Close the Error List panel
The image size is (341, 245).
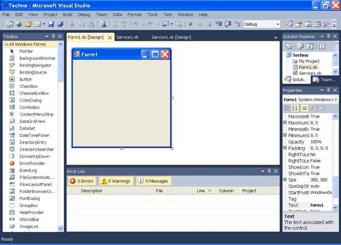(x=276, y=171)
